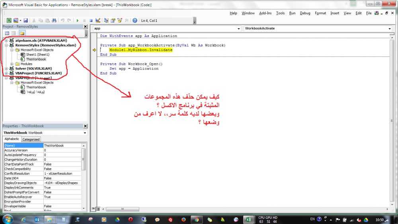Open Chrome from the taskbar
Screen dimensions: 398x224
(197, 220)
